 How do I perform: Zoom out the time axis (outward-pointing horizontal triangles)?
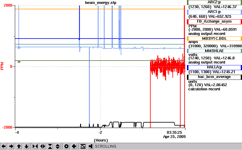tap(43, 146)
